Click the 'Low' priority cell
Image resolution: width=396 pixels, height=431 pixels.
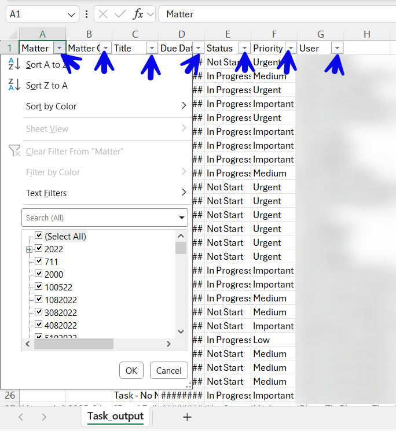click(x=273, y=340)
